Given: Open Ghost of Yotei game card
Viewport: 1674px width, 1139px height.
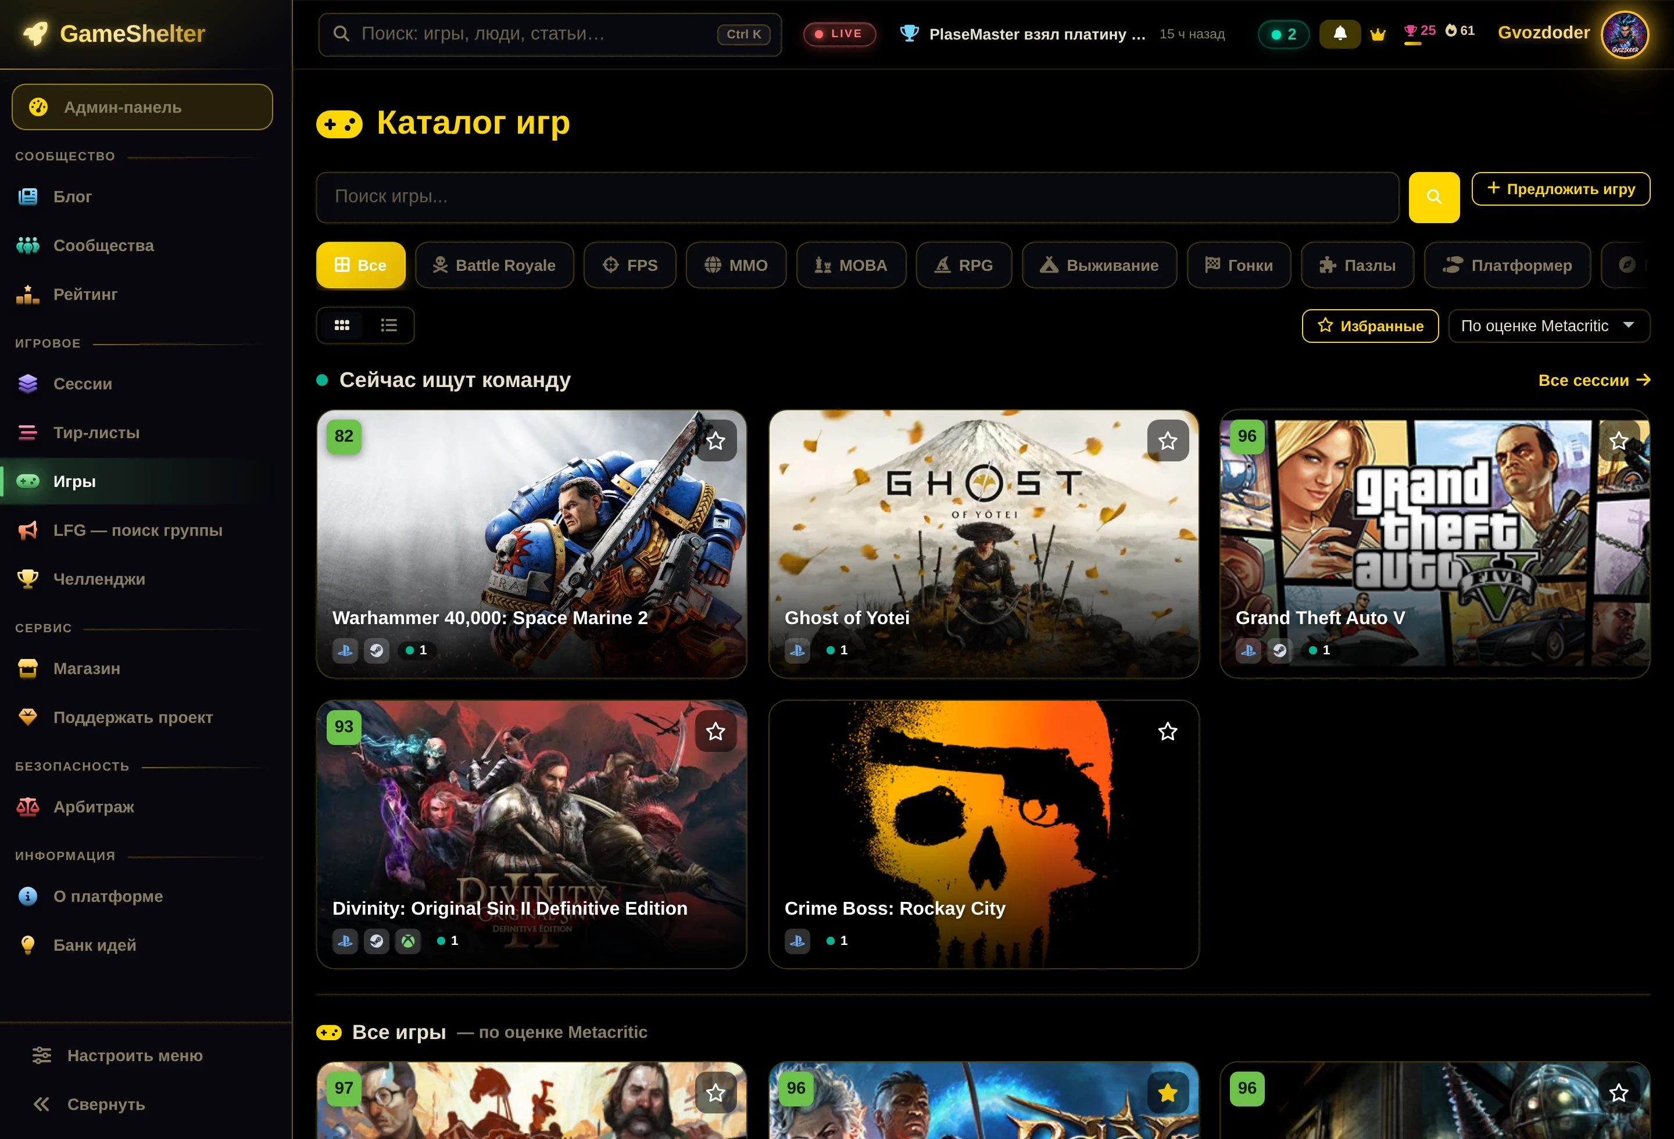Looking at the screenshot, I should coord(984,545).
